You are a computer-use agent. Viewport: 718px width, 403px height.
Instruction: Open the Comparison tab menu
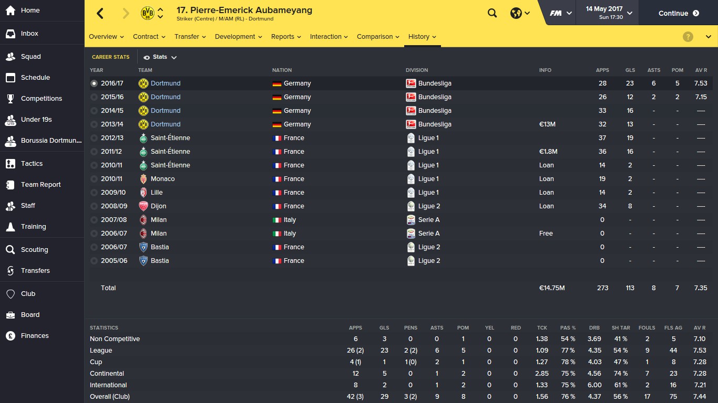377,37
